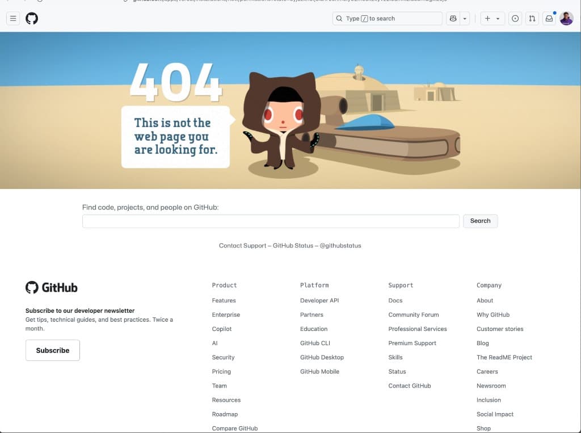Open the GitHub CLI link
The height and width of the screenshot is (433, 581).
[x=315, y=343]
